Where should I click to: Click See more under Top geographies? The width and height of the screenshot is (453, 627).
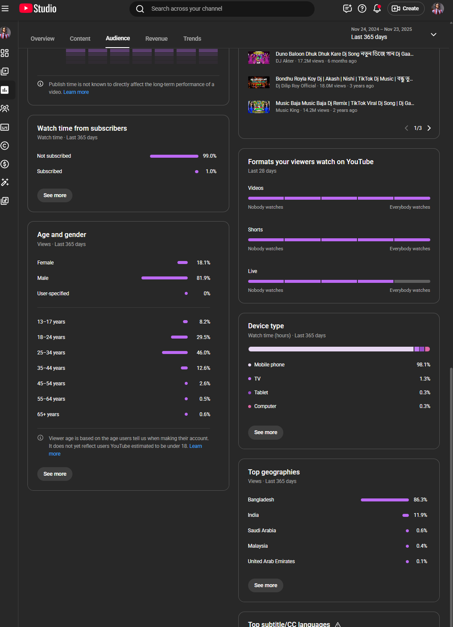click(265, 585)
